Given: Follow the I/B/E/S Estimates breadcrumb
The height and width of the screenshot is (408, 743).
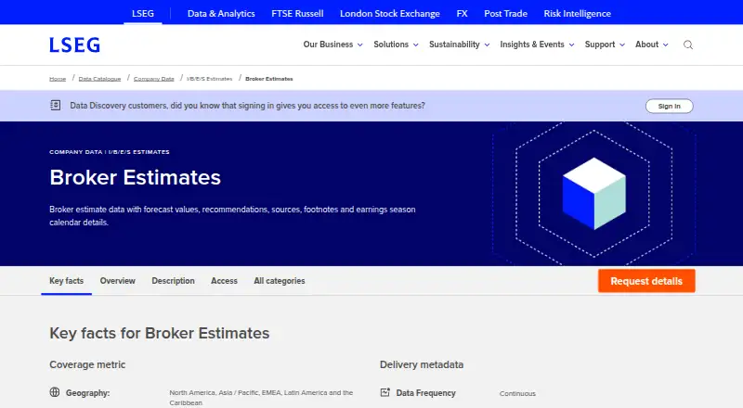Looking at the screenshot, I should pyautogui.click(x=210, y=79).
